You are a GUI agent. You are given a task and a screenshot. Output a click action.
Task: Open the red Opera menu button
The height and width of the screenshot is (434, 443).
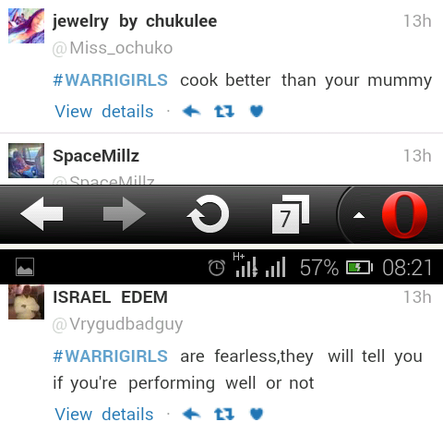404,214
